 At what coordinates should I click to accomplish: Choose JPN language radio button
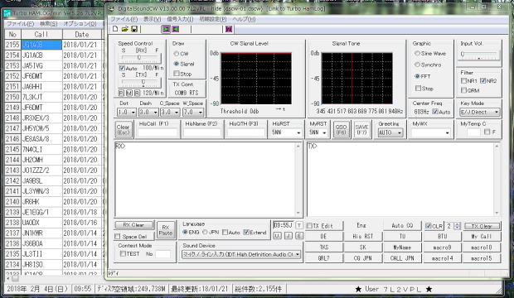(x=206, y=232)
